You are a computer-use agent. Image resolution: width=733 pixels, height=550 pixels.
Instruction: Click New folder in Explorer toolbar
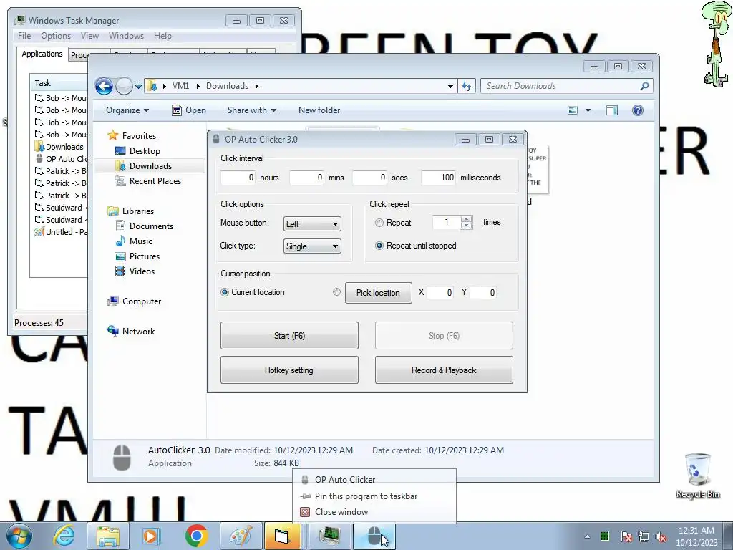pos(319,110)
